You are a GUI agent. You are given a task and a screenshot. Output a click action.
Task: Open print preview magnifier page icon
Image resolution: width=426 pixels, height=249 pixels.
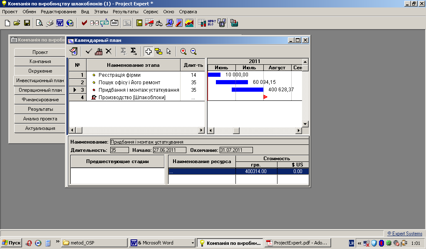[x=40, y=23]
